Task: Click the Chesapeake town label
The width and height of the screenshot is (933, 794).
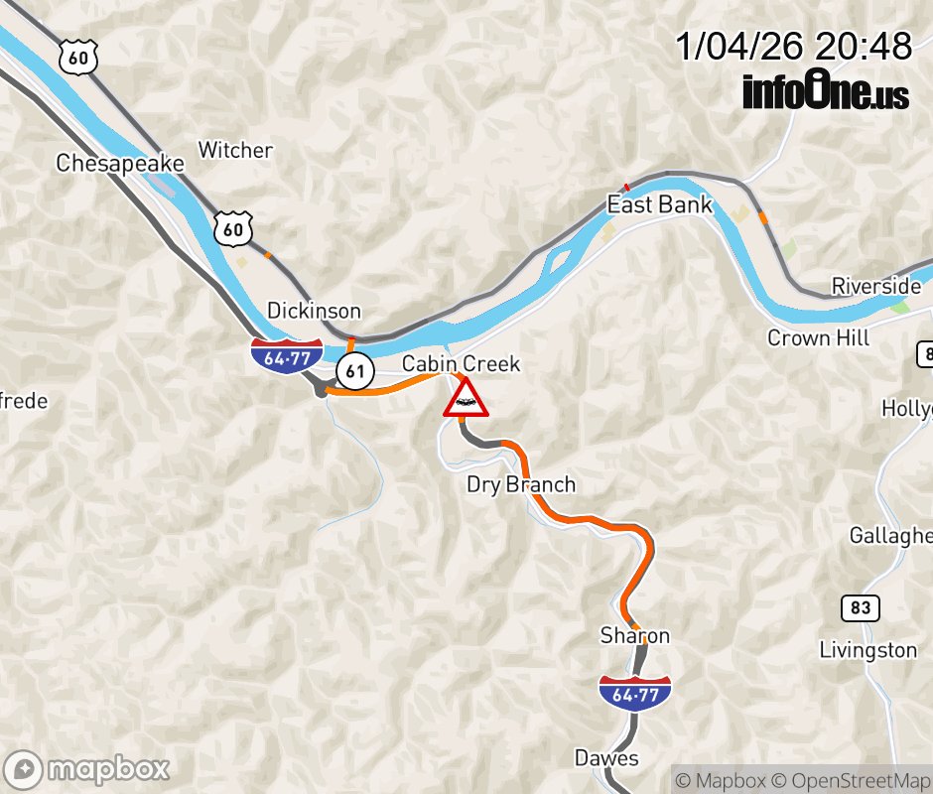Action: click(x=120, y=163)
